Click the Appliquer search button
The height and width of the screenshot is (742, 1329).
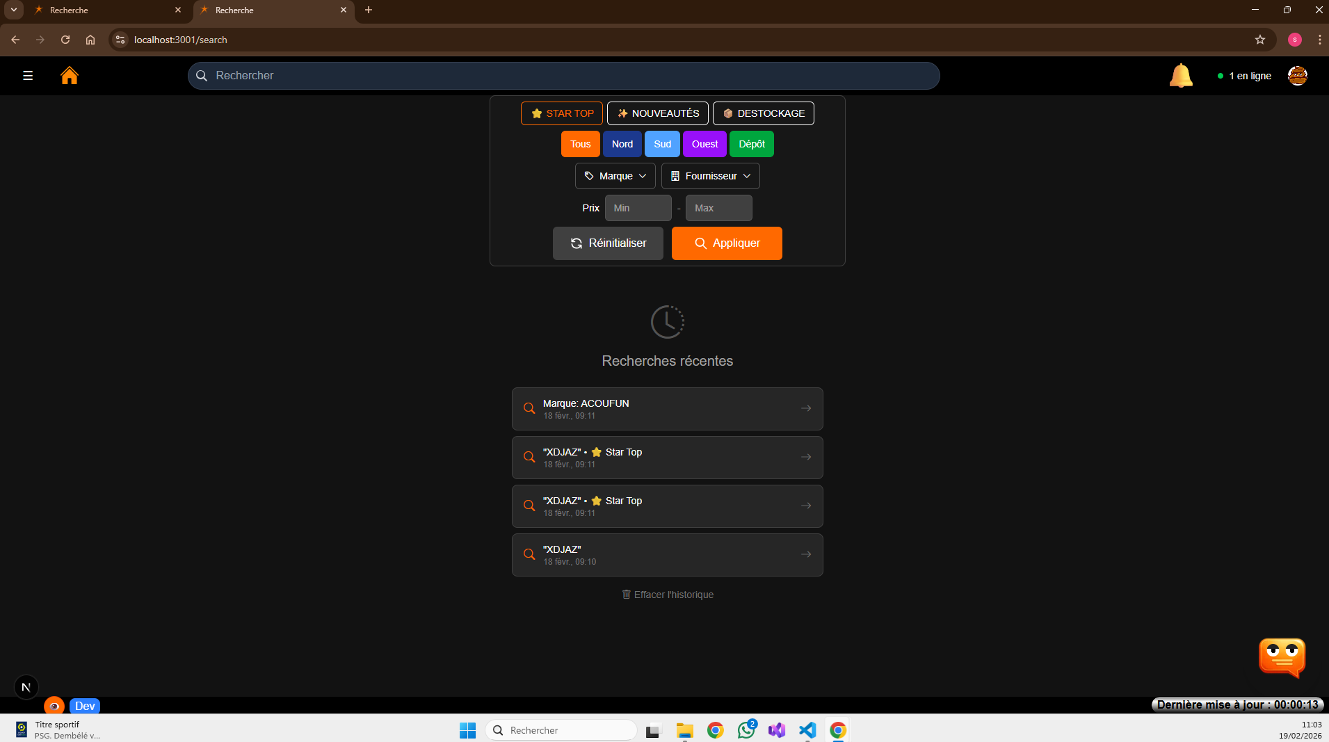(x=726, y=243)
